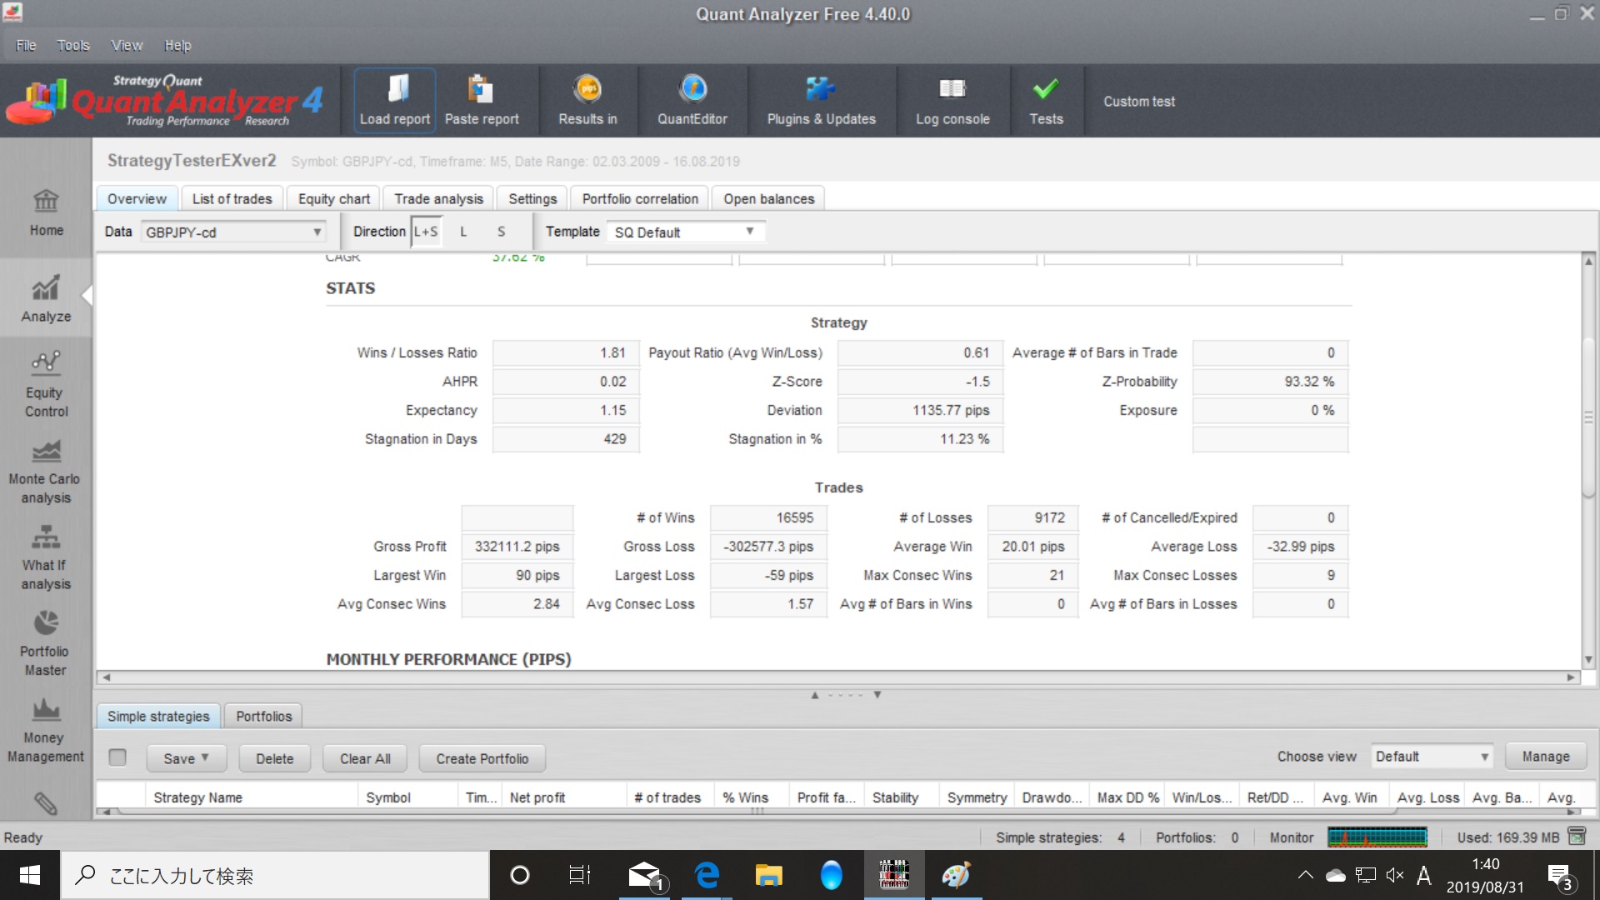This screenshot has height=900, width=1600.
Task: Launch QuantEditor from the toolbar
Action: tap(692, 100)
